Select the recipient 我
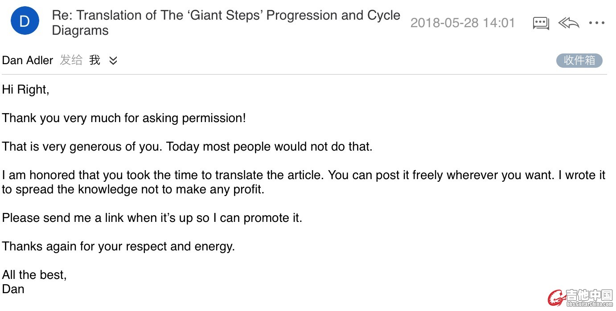616x311 pixels. pyautogui.click(x=94, y=60)
